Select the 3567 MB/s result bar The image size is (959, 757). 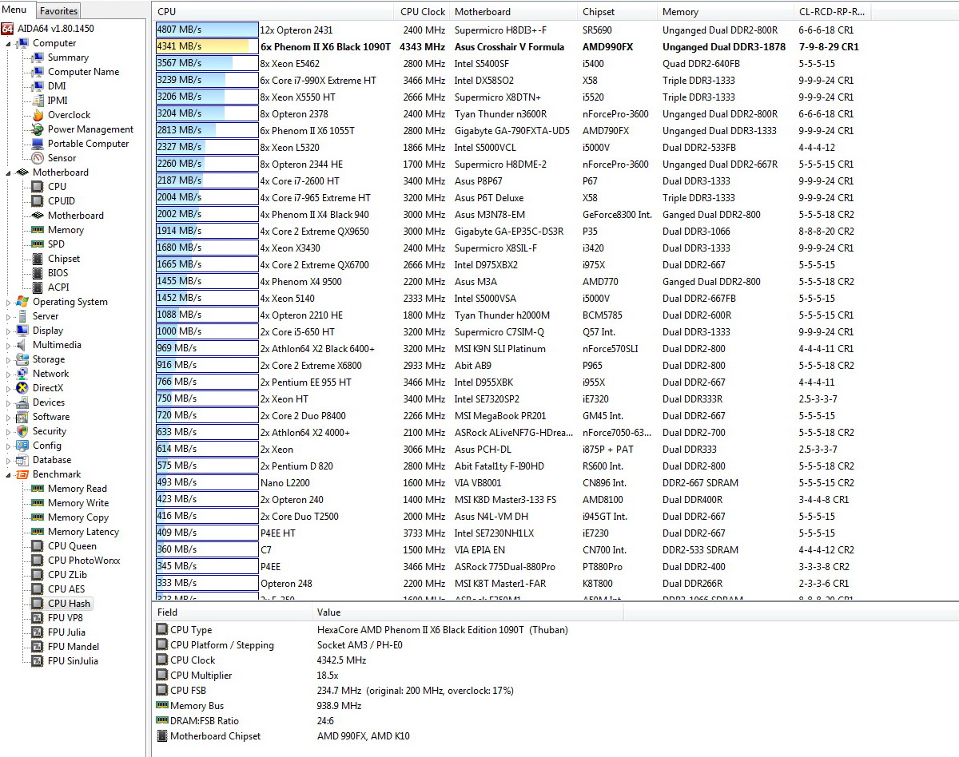[x=207, y=63]
